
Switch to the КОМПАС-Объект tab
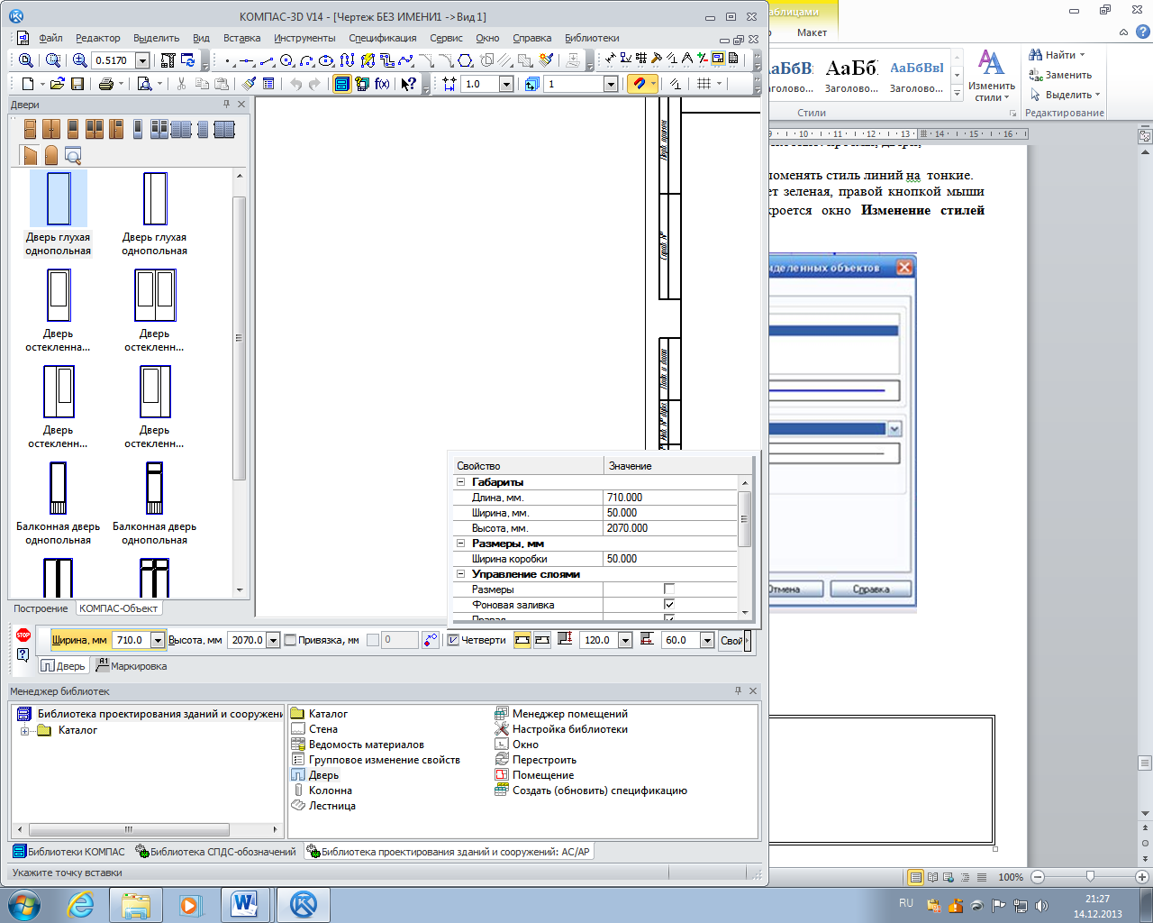119,608
